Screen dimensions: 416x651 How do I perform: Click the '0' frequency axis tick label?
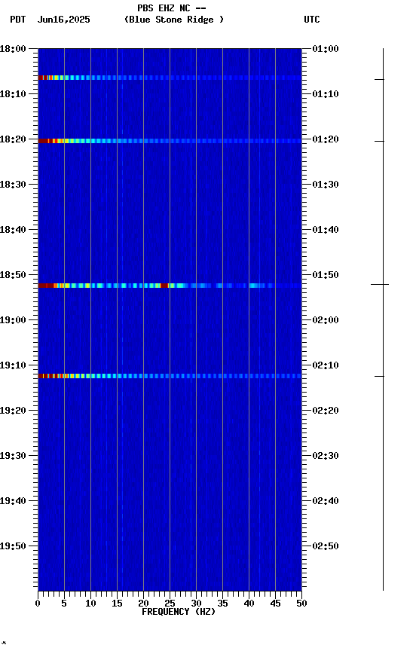[38, 604]
